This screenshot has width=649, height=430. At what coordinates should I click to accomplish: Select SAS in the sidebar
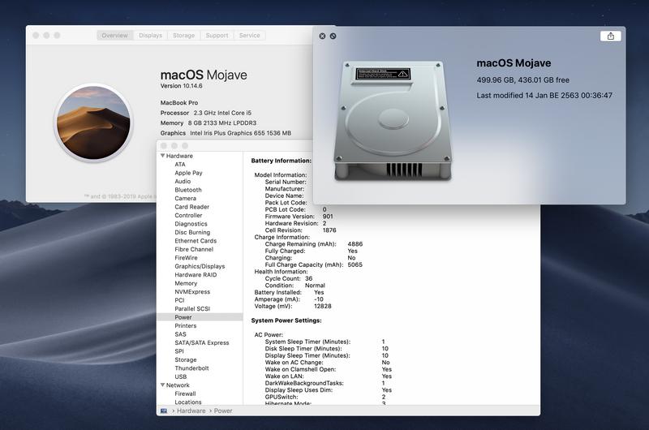180,334
